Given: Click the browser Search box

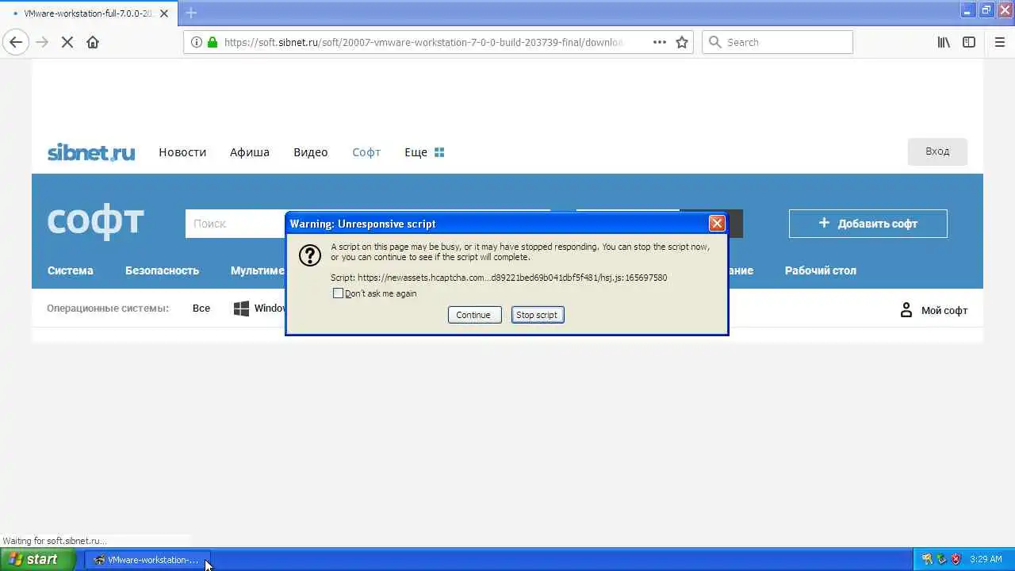Looking at the screenshot, I should (777, 42).
